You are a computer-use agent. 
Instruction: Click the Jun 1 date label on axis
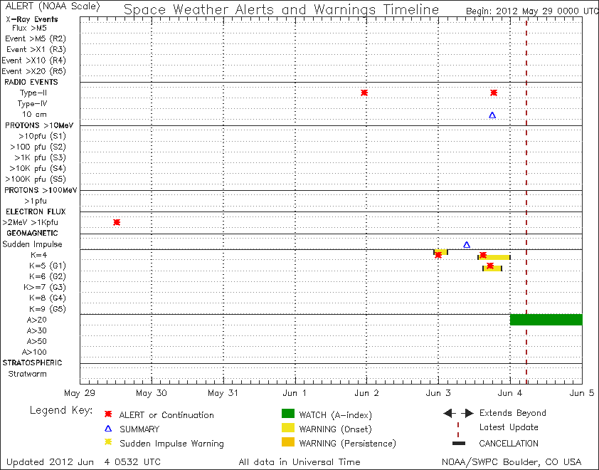click(295, 393)
